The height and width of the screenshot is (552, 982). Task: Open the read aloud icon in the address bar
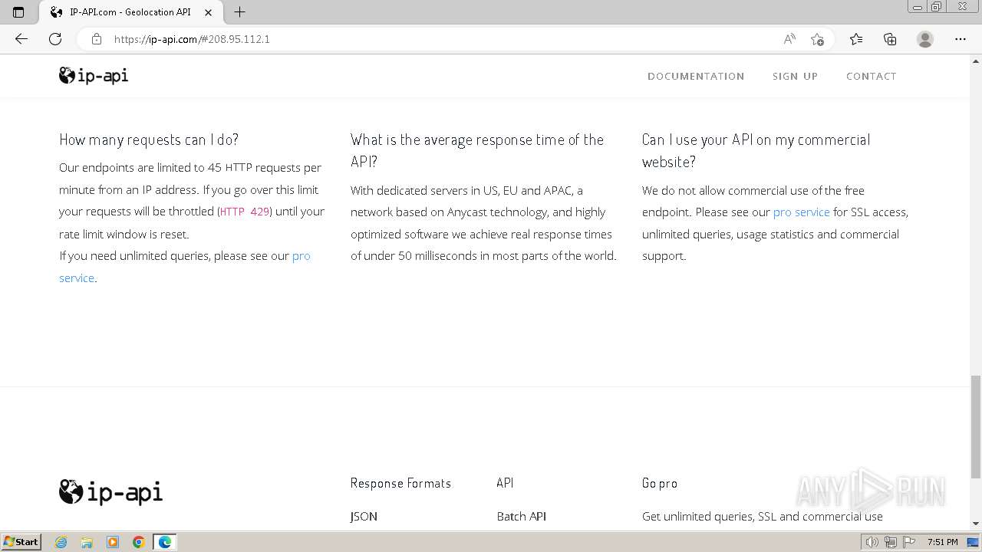[x=789, y=39]
